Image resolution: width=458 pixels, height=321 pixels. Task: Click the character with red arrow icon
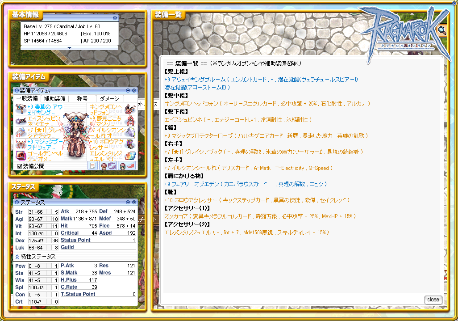(127, 166)
